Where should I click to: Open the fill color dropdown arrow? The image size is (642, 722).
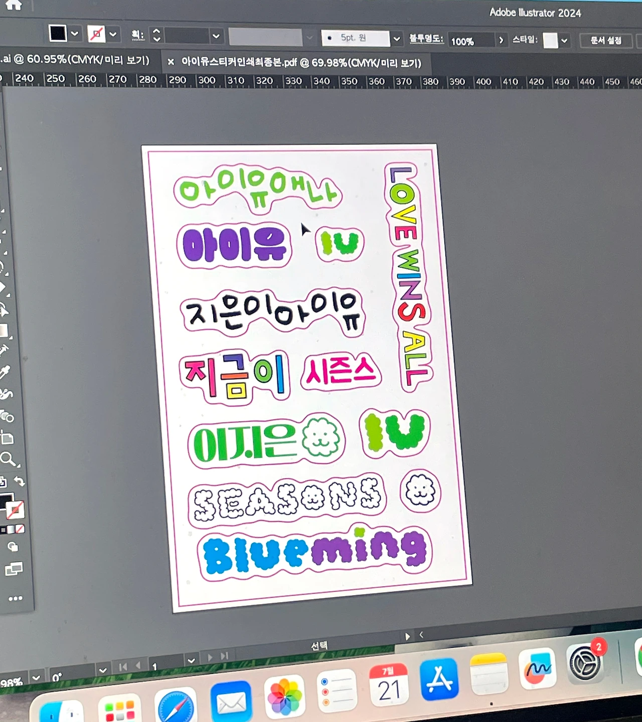[x=75, y=34]
